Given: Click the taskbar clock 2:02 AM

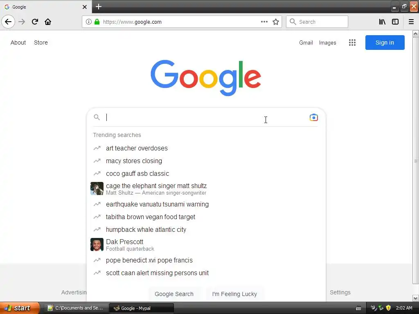Looking at the screenshot, I should point(404,308).
